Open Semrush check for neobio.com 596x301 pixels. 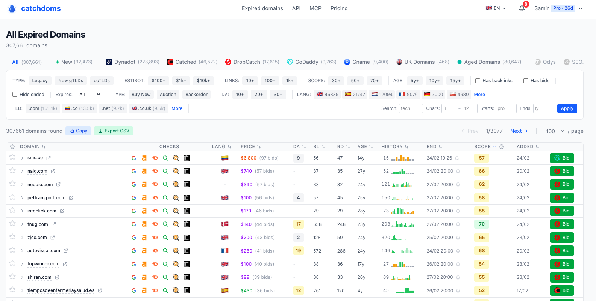tap(155, 184)
